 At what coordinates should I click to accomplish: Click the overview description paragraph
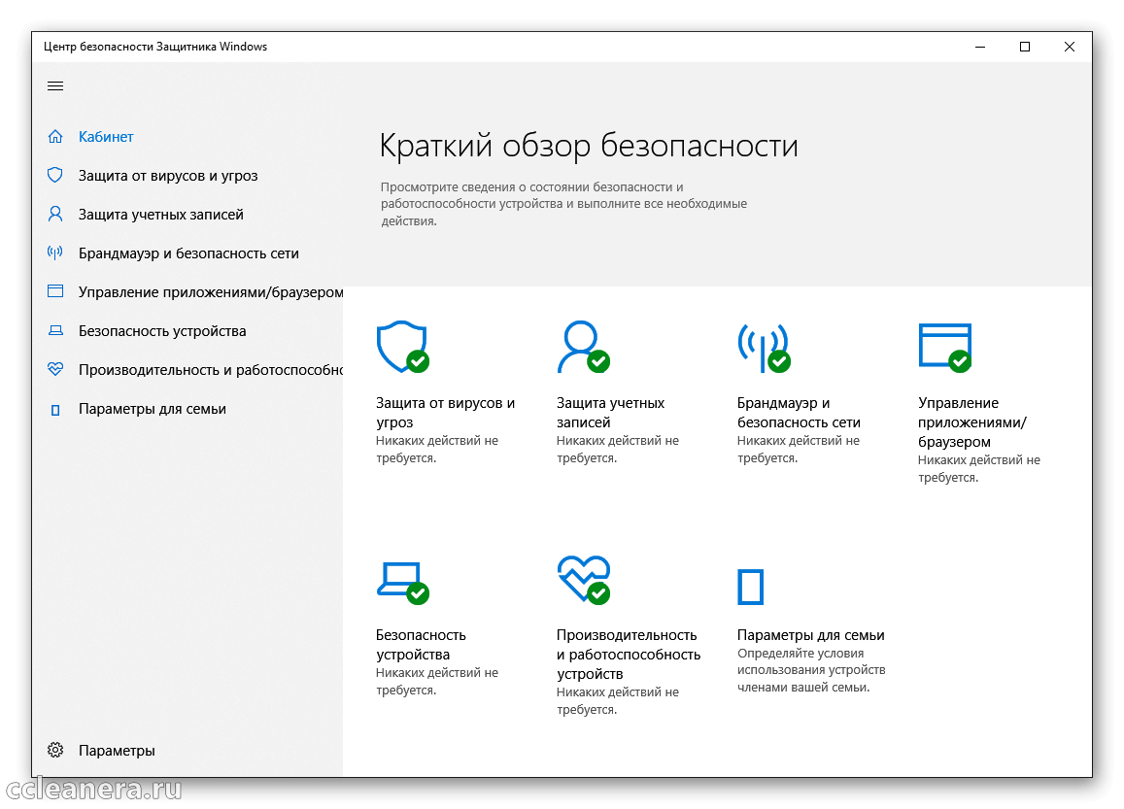point(563,204)
